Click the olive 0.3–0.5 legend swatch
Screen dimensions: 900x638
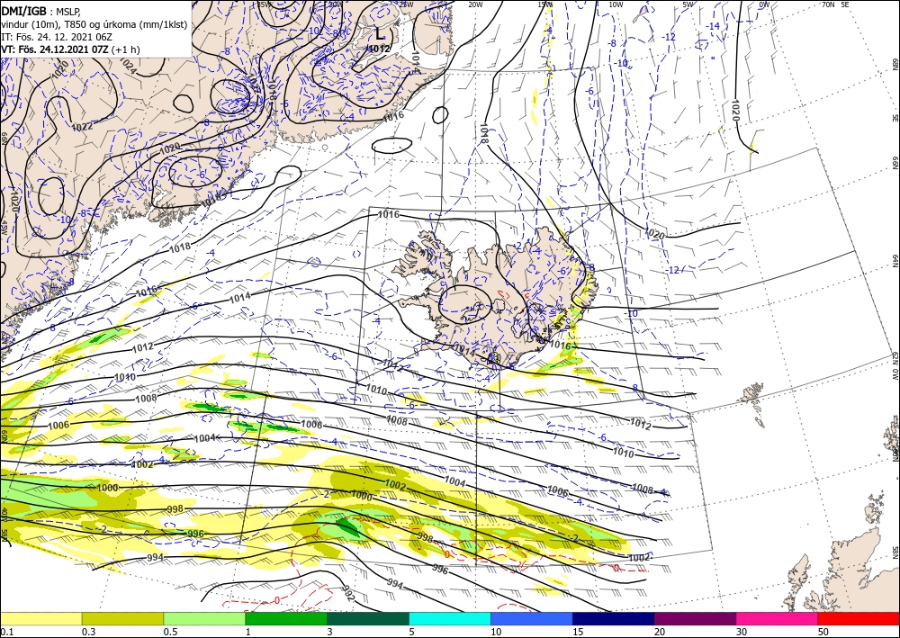pyautogui.click(x=122, y=618)
